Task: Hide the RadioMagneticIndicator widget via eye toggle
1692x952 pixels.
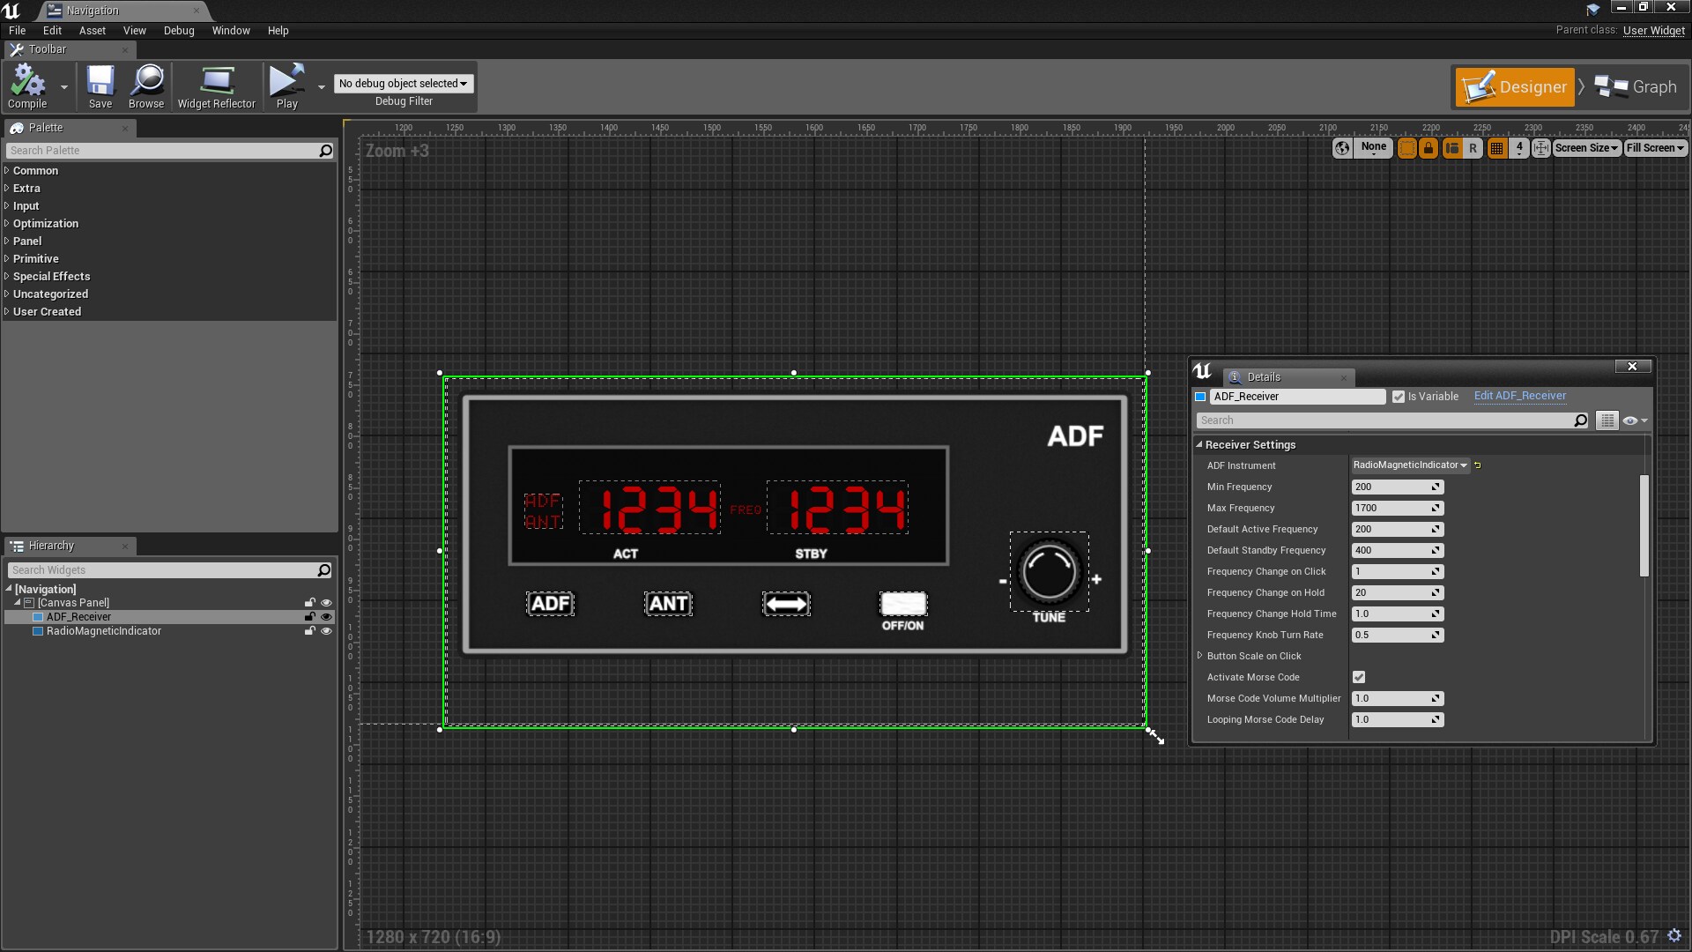Action: pyautogui.click(x=327, y=631)
